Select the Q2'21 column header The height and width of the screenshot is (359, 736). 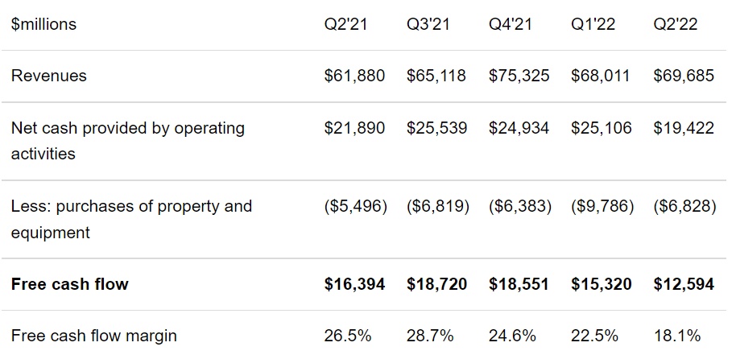pyautogui.click(x=345, y=24)
